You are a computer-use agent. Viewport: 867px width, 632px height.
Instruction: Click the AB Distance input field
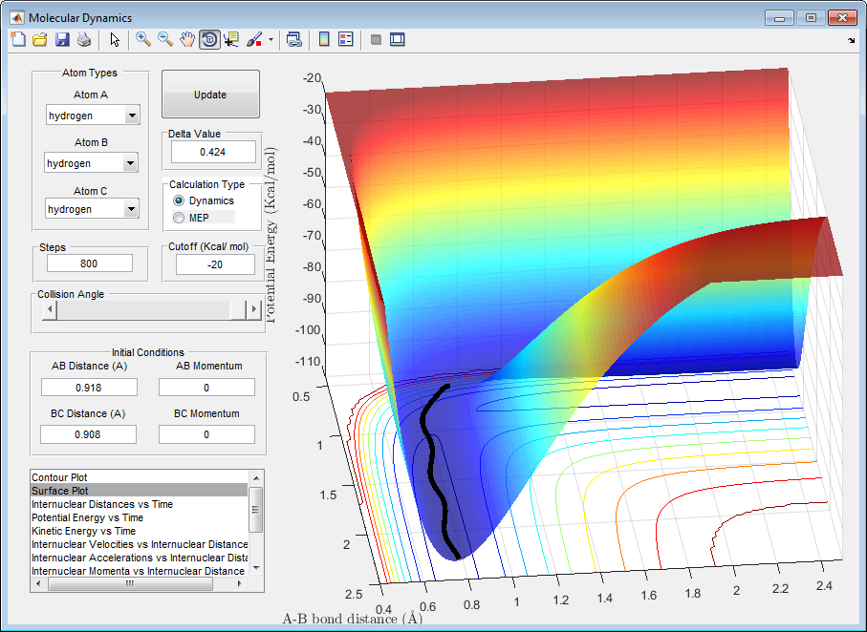[x=89, y=387]
